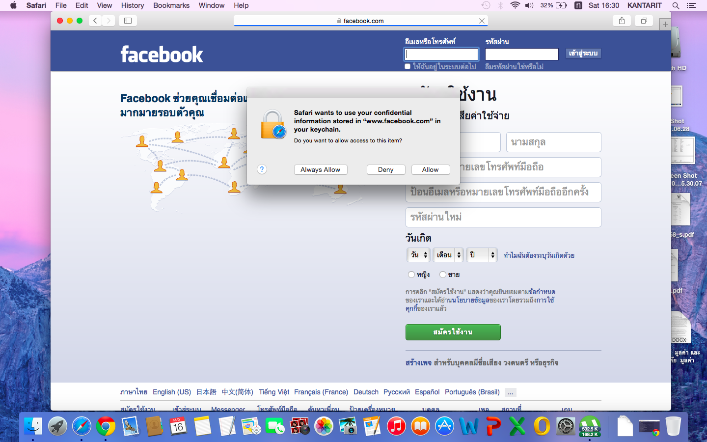Click the Safari Forward arrow button
Image resolution: width=707 pixels, height=442 pixels.
[109, 21]
